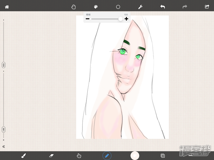
Task: Click the plus at left slider bottom
Action: click(x=3, y=140)
